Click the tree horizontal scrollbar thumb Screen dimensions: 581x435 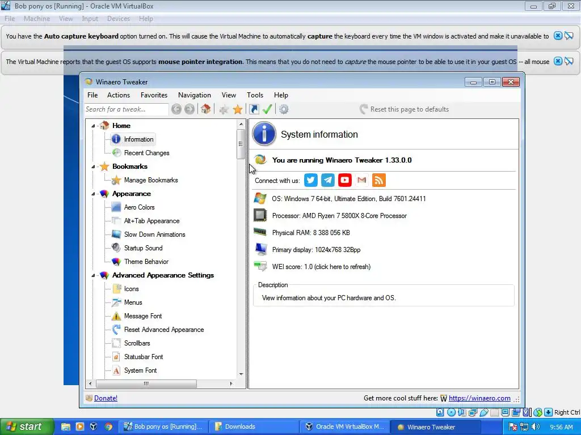pyautogui.click(x=146, y=383)
